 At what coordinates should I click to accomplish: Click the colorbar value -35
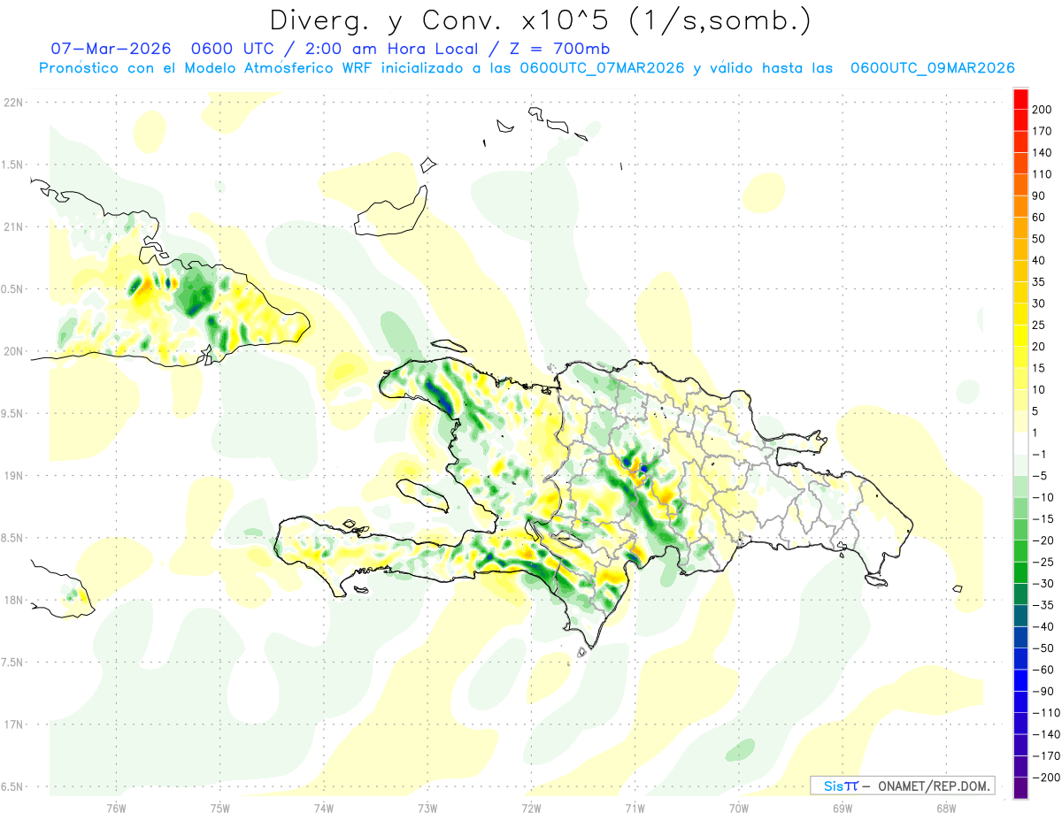pyautogui.click(x=1042, y=604)
